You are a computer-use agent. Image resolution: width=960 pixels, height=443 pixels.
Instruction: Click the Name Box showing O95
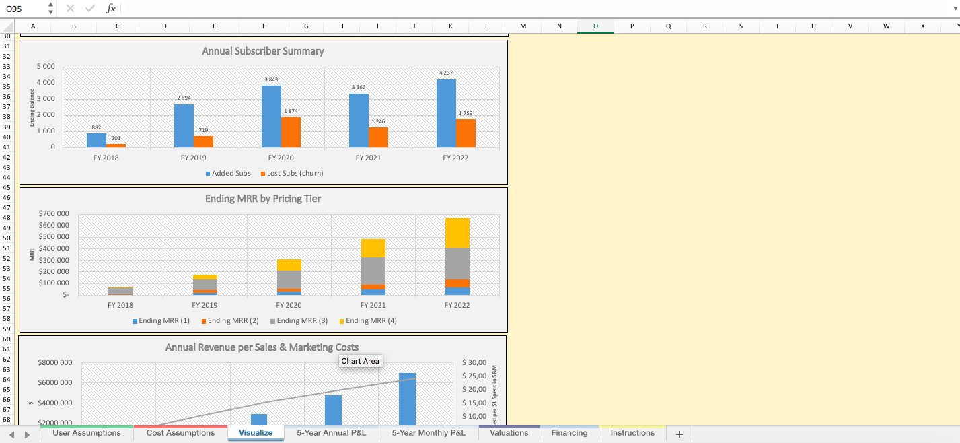pos(24,9)
